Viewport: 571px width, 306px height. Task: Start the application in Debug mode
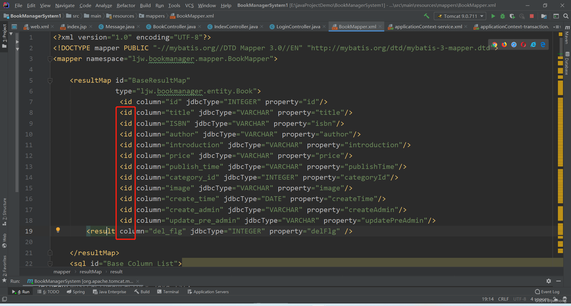503,16
